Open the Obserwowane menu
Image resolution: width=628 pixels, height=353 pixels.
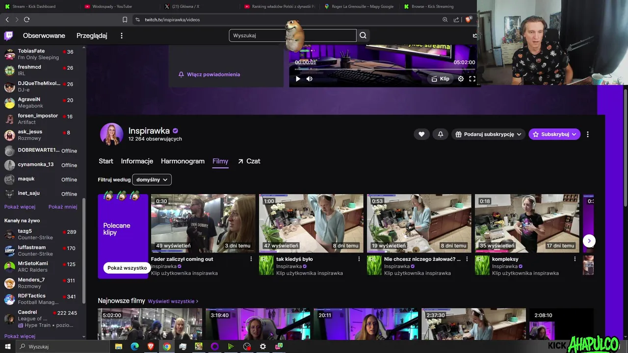(44, 35)
